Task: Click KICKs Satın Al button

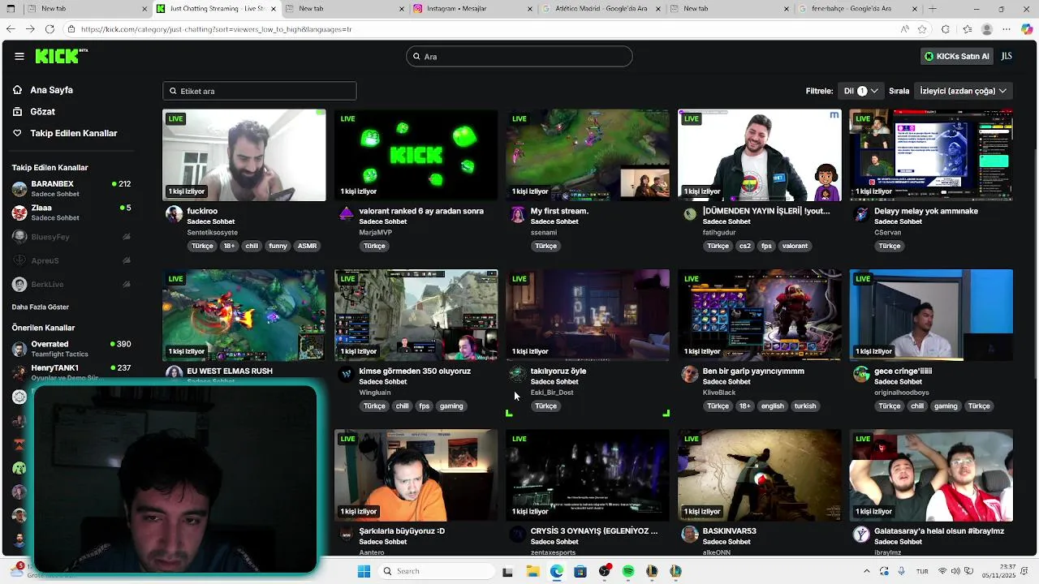Action: [956, 56]
